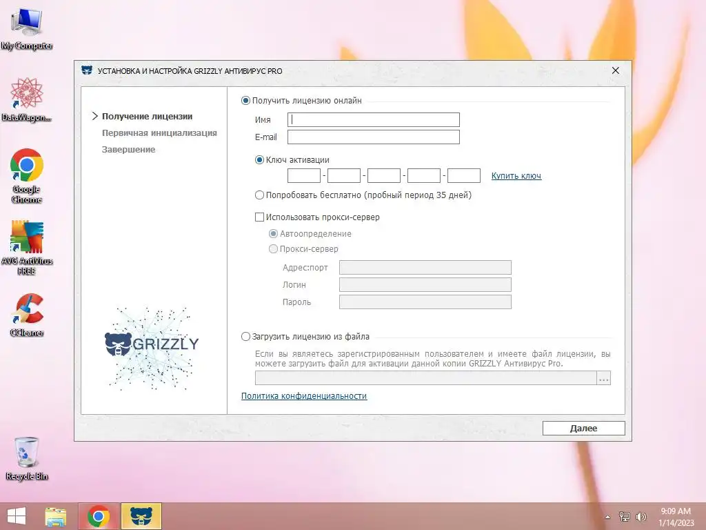Screen dimensions: 706x530
Task: Select 'Первичная инициализация' step in sidebar
Action: 159,133
